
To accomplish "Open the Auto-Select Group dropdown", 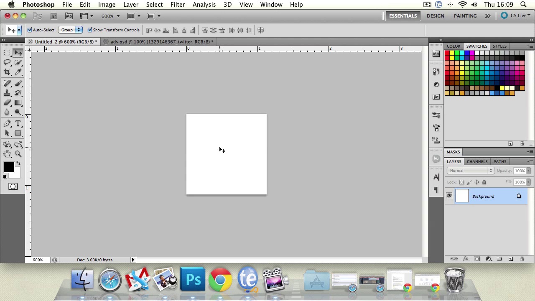I will coord(70,30).
